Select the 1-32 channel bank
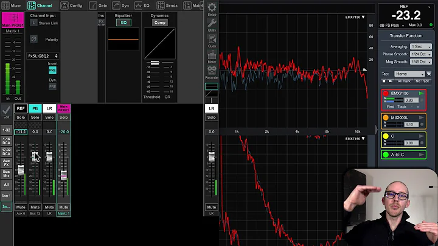This screenshot has height=246, width=438. (x=7, y=130)
